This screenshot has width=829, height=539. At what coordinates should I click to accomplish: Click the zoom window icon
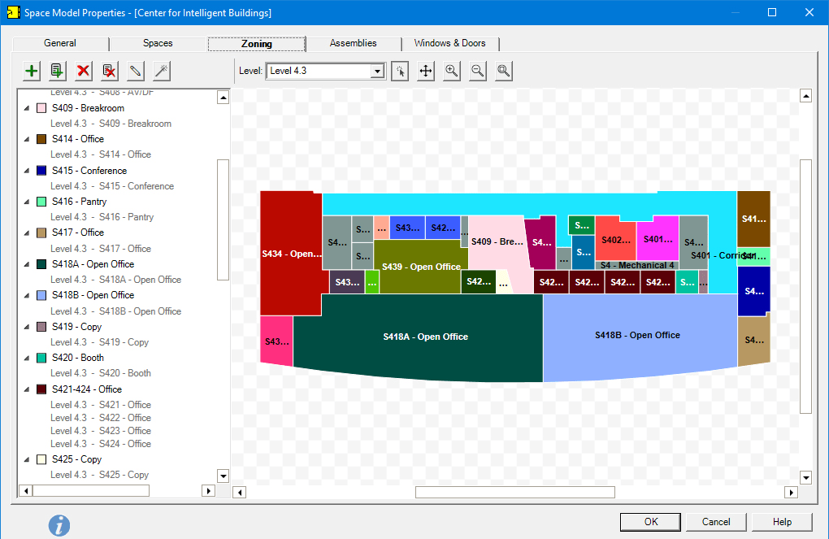tap(503, 71)
